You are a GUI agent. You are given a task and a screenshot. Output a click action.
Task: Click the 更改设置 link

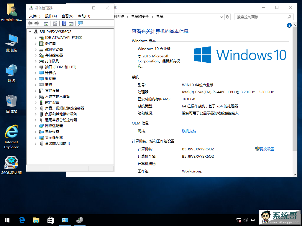(267, 149)
